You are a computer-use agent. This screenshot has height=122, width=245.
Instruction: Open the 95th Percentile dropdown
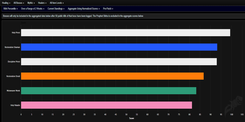[10, 9]
